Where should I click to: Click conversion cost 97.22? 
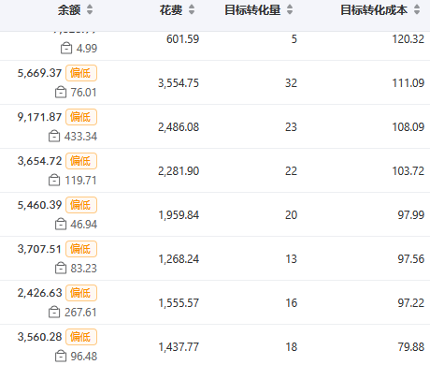[x=411, y=303]
